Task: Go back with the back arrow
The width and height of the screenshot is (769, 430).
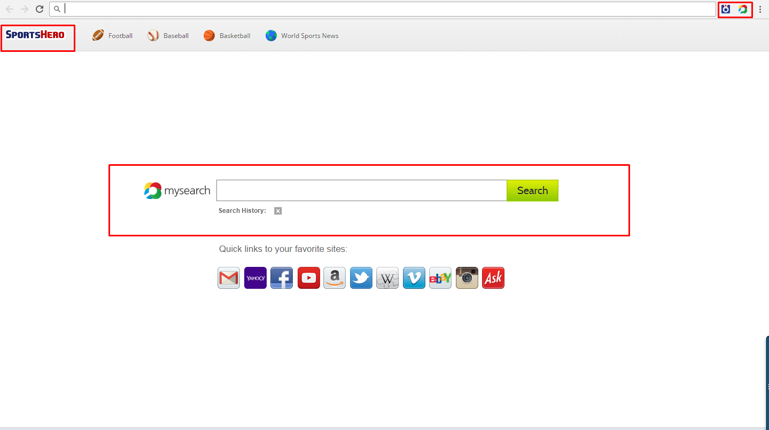Action: tap(10, 9)
